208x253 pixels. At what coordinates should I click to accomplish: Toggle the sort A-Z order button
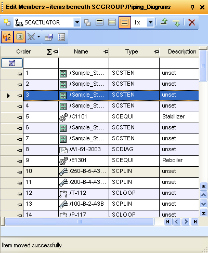(x=7, y=37)
